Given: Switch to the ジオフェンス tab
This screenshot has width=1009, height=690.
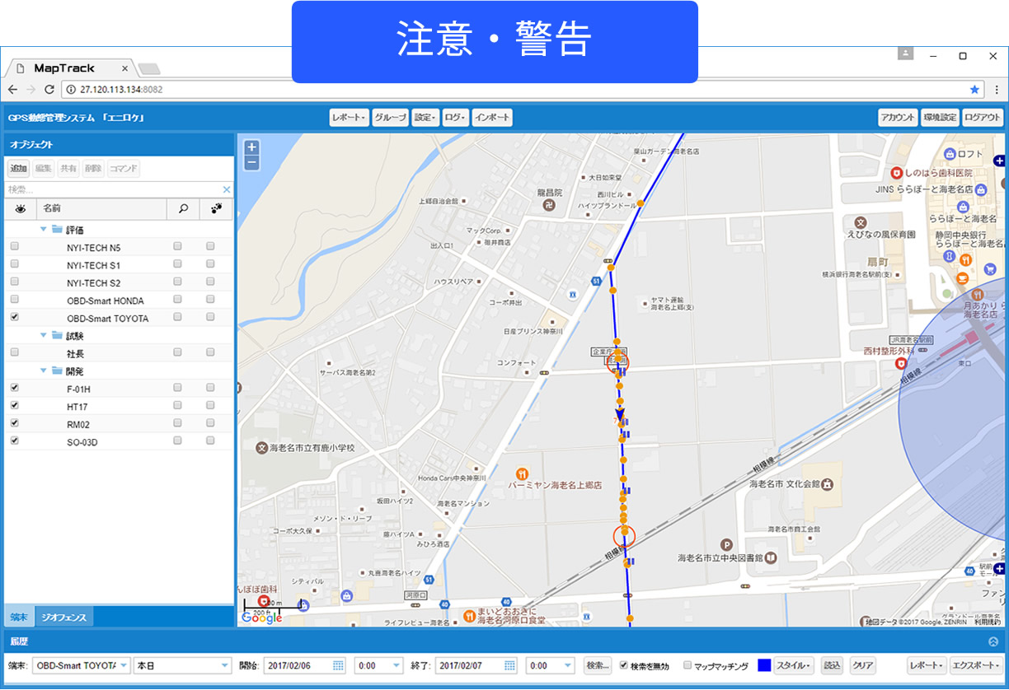Looking at the screenshot, I should tap(63, 616).
